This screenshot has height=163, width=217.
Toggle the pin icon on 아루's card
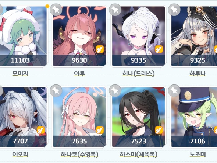click(56, 10)
